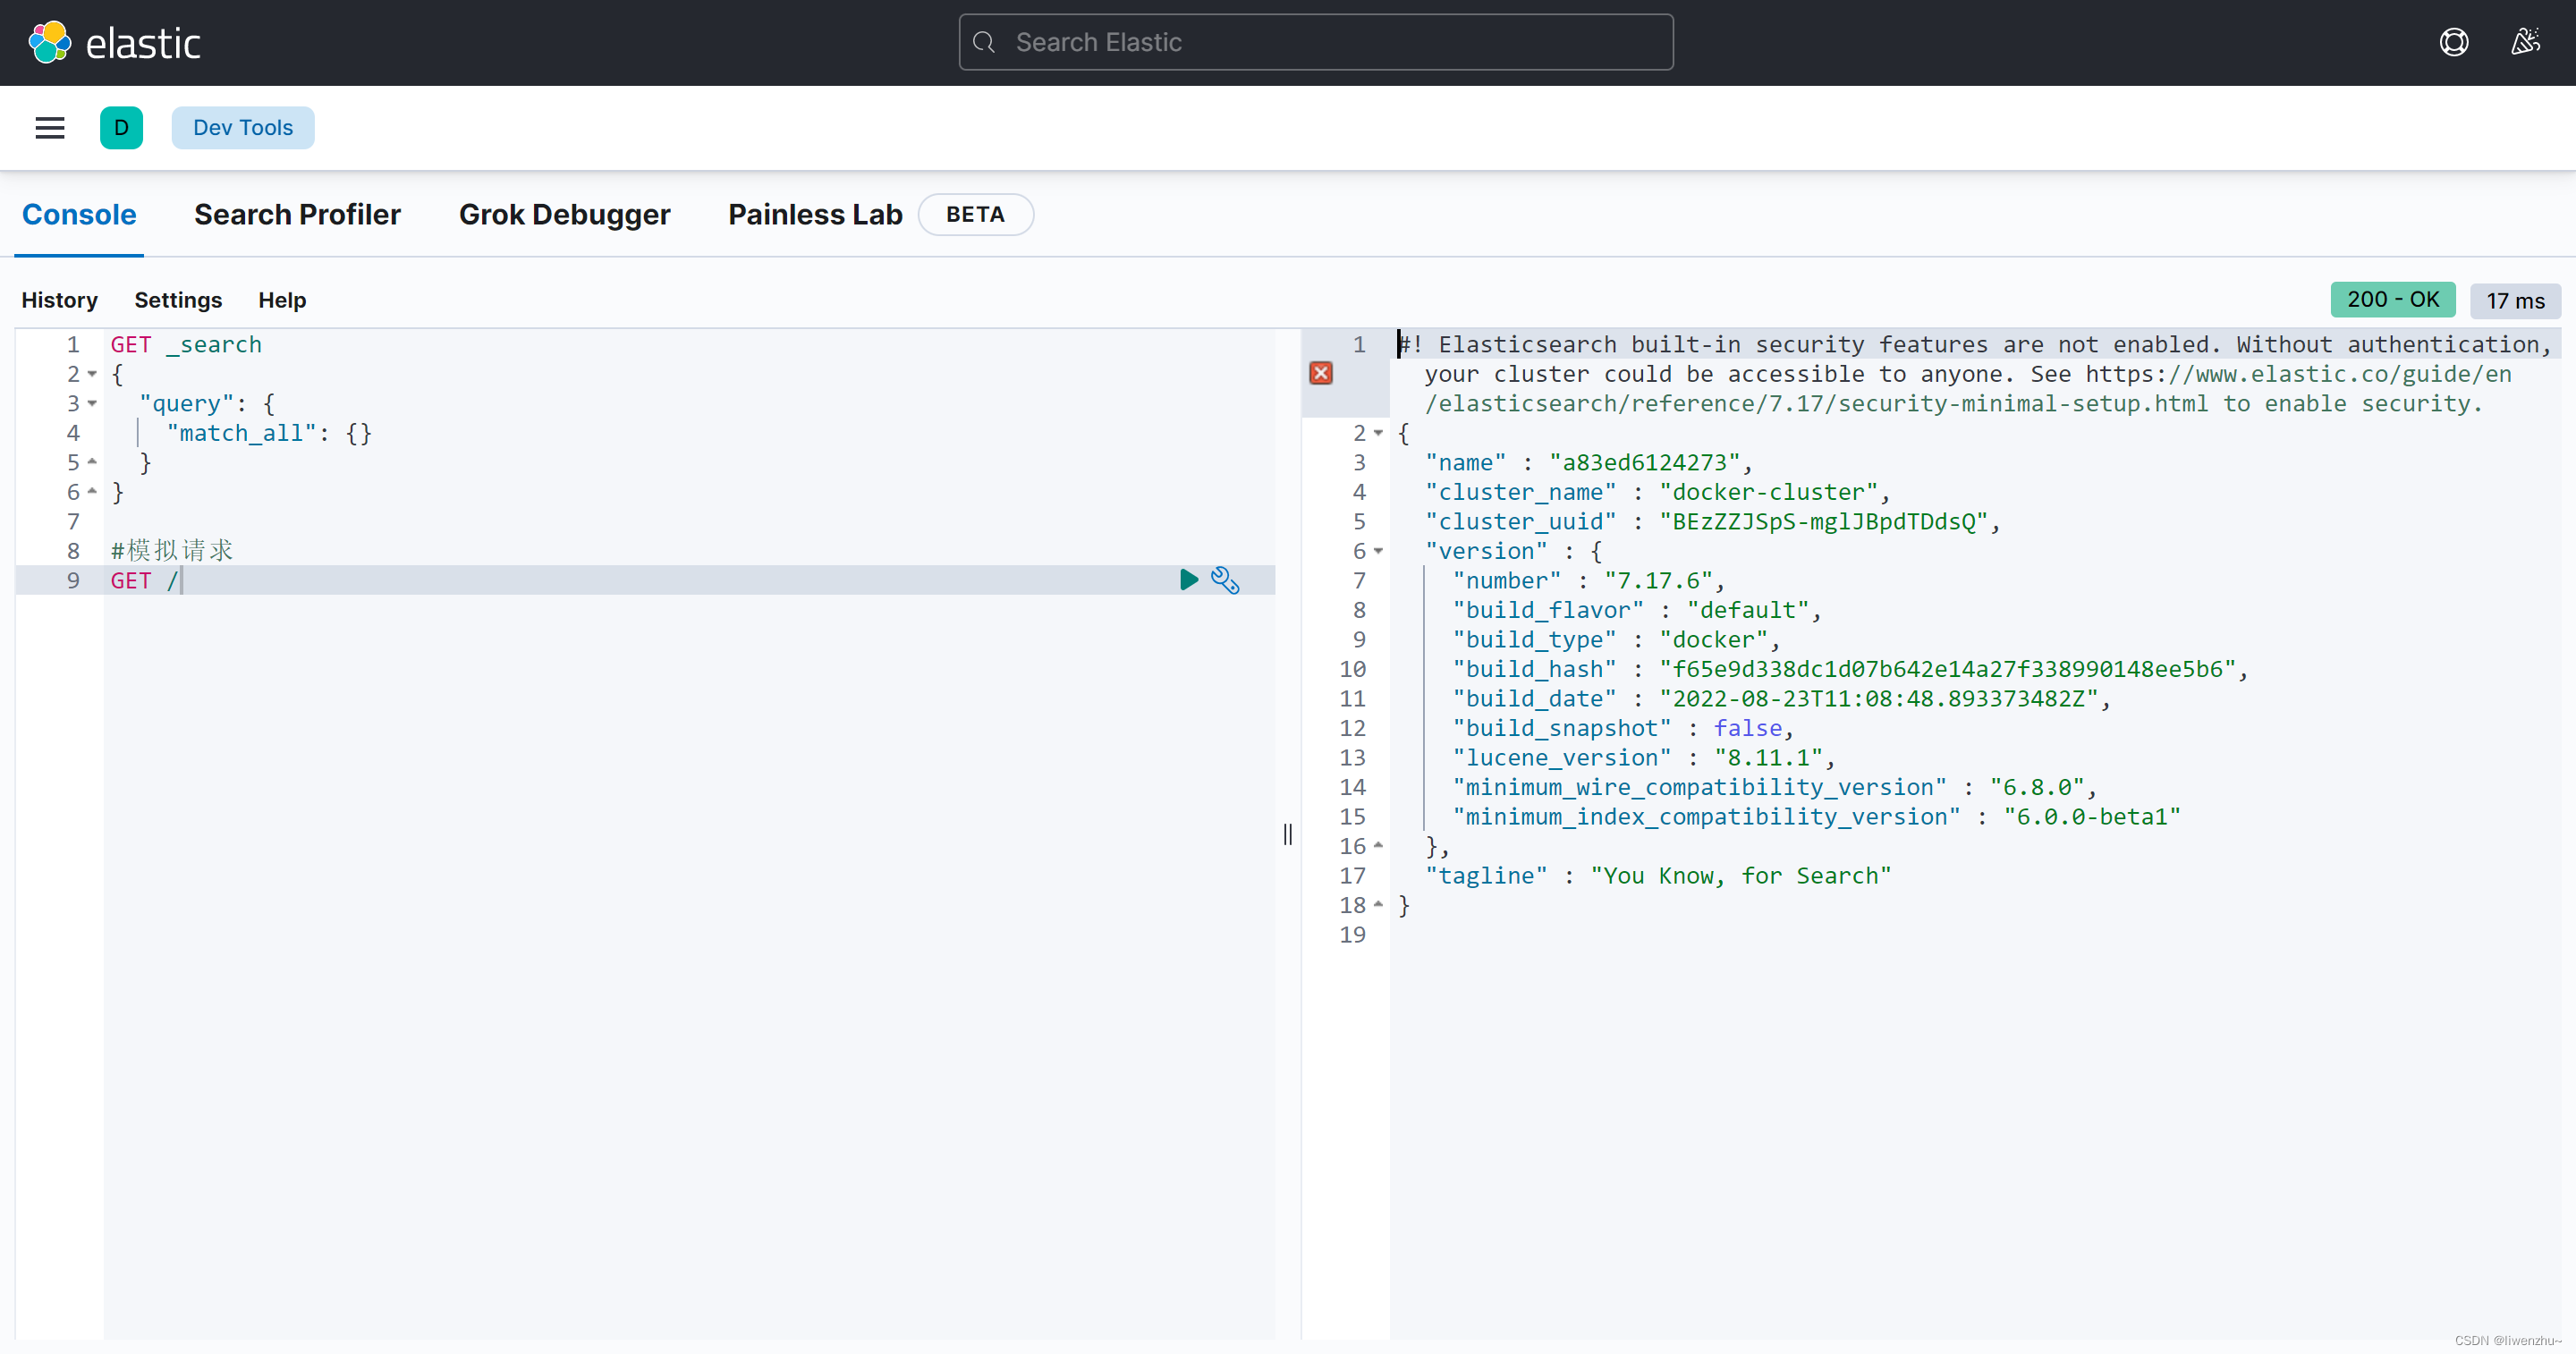2576x1354 pixels.
Task: Collapse the fold arrow at editor line 2
Action: tap(92, 374)
